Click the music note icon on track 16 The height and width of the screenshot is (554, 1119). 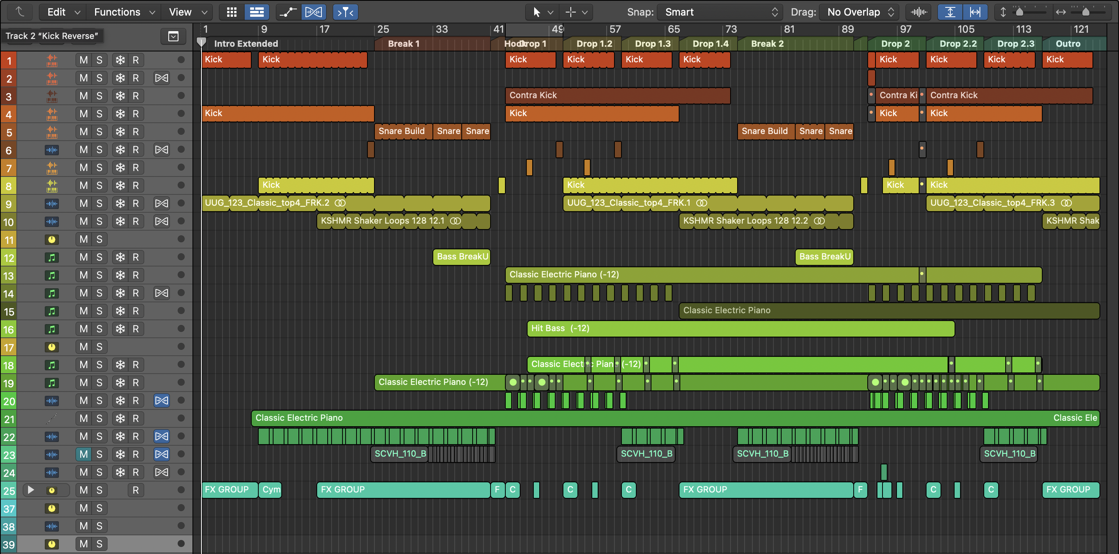(52, 329)
